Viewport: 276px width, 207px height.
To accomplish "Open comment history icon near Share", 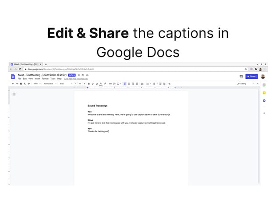I will pos(241,76).
